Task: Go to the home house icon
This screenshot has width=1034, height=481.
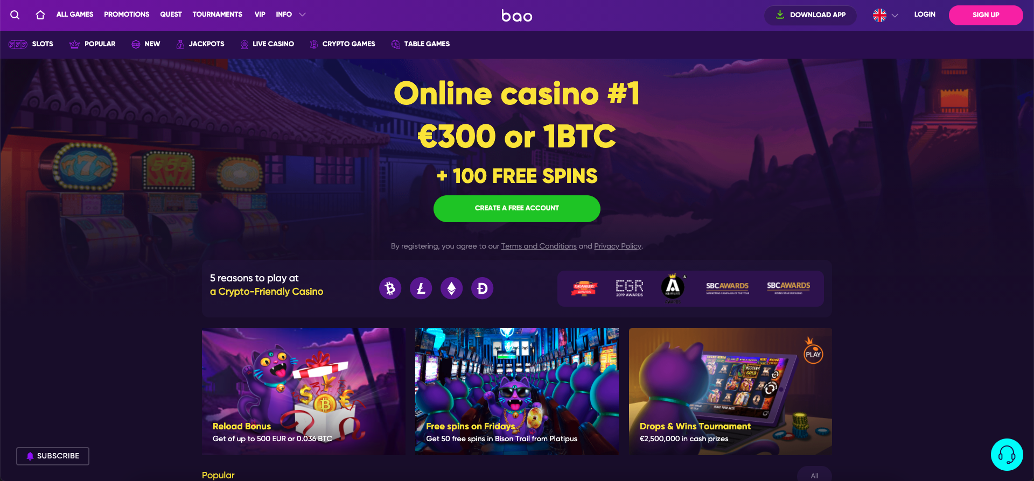Action: 40,15
